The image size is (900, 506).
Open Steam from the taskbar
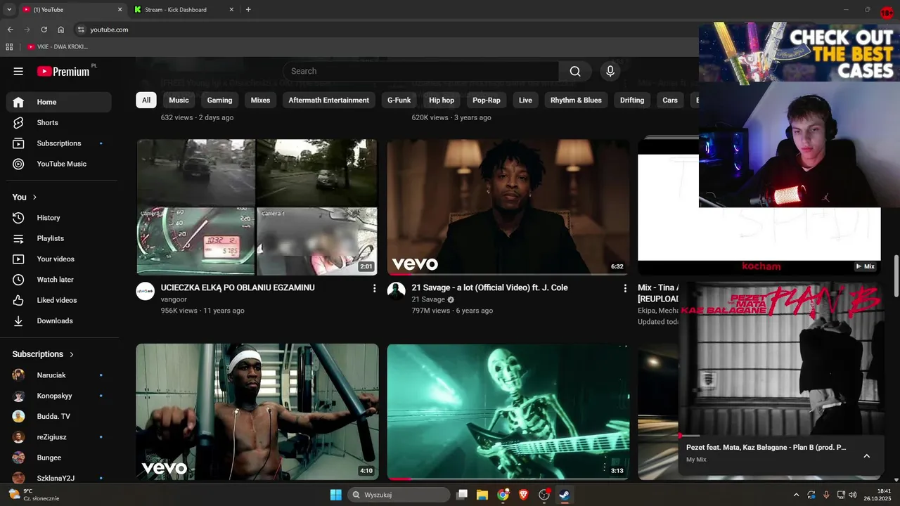click(564, 495)
